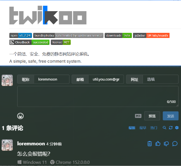Image resolution: width=181 pixels, height=166 pixels.
Task: Focus the 邮箱 email input field
Action: [106, 79]
